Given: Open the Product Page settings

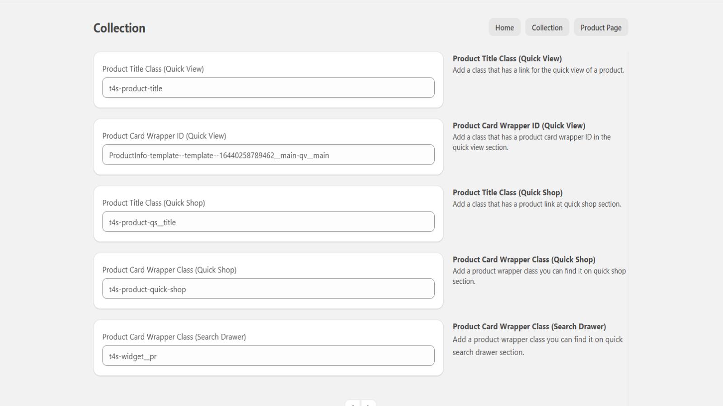Looking at the screenshot, I should 601,27.
